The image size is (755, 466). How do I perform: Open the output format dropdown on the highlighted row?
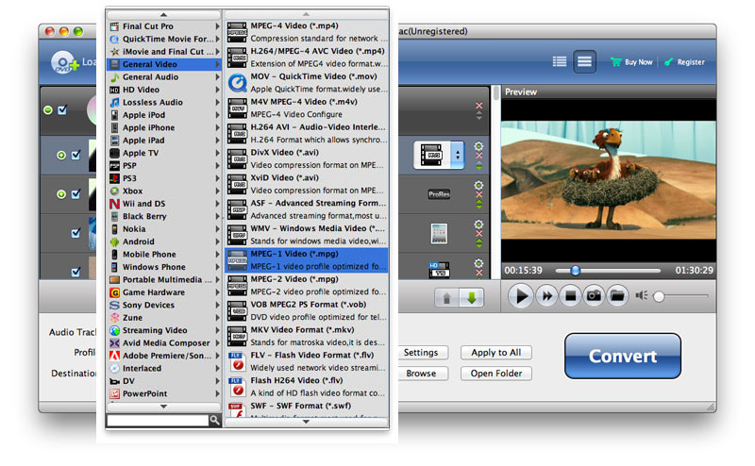point(459,155)
